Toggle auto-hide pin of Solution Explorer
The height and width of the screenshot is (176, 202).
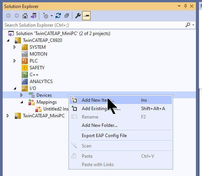185,6
